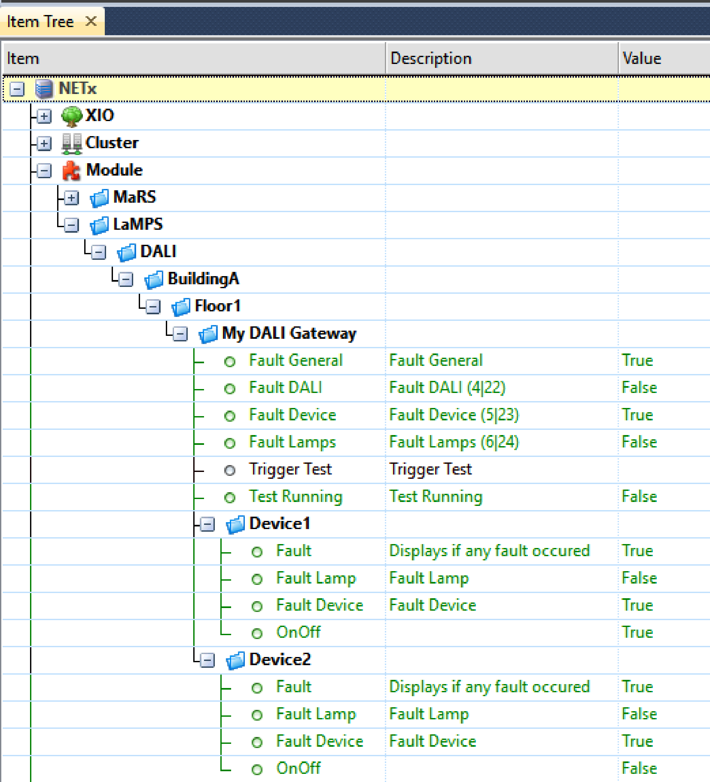Click the Device2 OnOff circle icon
The image size is (710, 782).
pos(257,769)
